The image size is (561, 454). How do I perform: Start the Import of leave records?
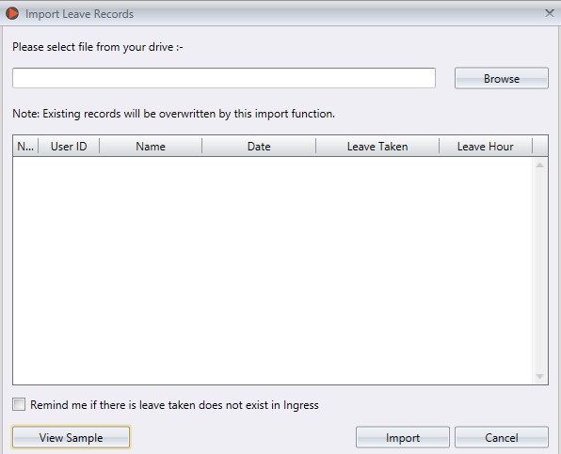pos(403,437)
